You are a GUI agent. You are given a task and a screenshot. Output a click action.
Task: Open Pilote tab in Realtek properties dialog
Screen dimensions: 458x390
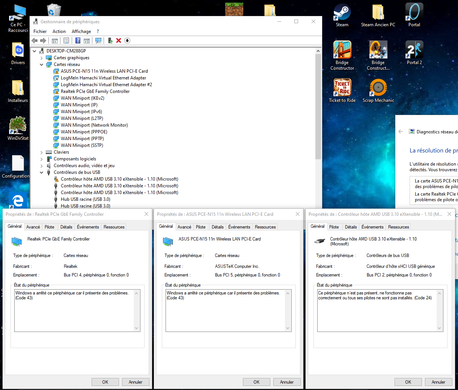point(50,227)
